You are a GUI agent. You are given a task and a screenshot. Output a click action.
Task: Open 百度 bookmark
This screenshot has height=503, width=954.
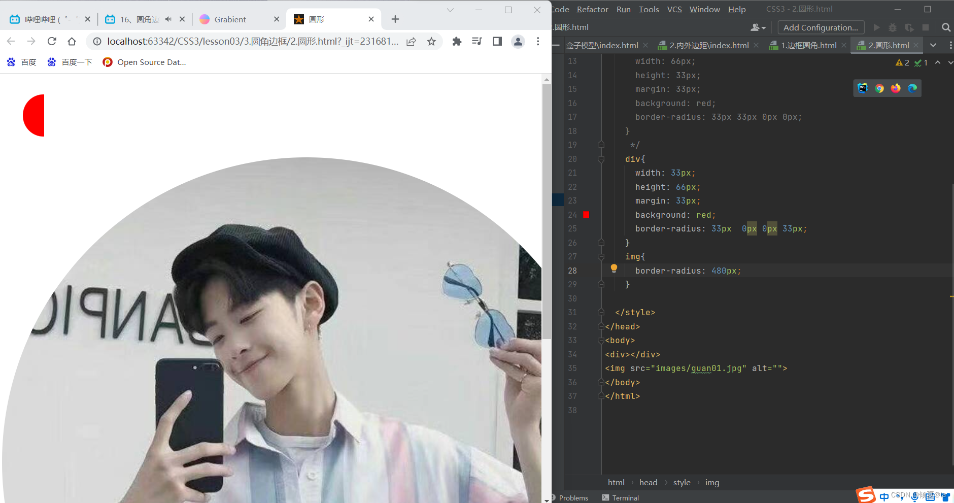pyautogui.click(x=22, y=62)
